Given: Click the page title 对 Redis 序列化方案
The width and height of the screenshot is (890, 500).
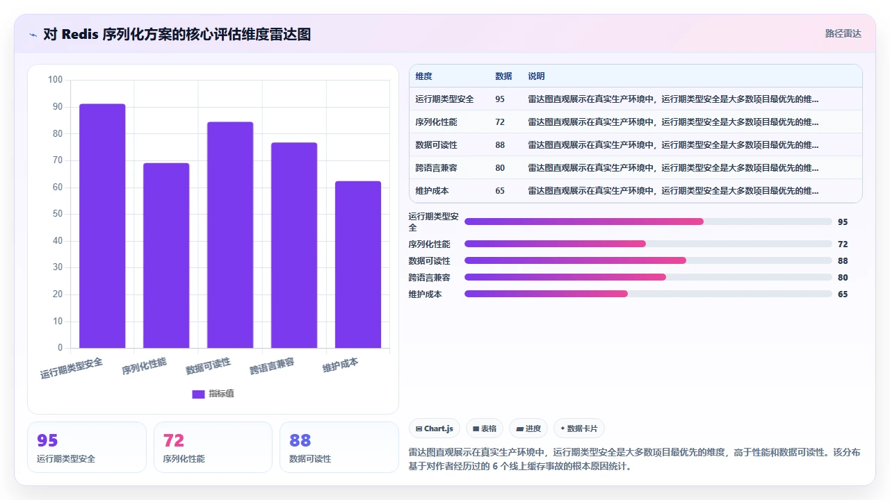Looking at the screenshot, I should coord(177,34).
